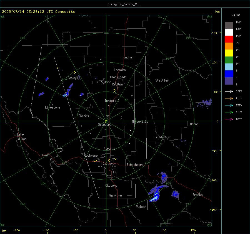The height and width of the screenshot is (234, 250).
Task: Click the Banff label
Action: [x=46, y=155]
